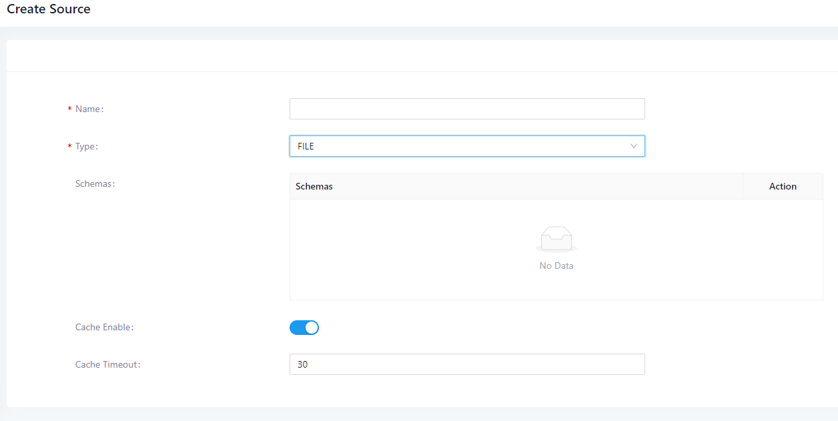Click the red asterisk beside Name

point(69,109)
